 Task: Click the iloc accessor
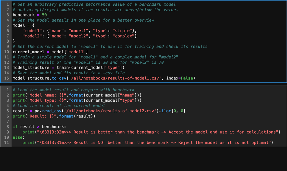(166, 111)
